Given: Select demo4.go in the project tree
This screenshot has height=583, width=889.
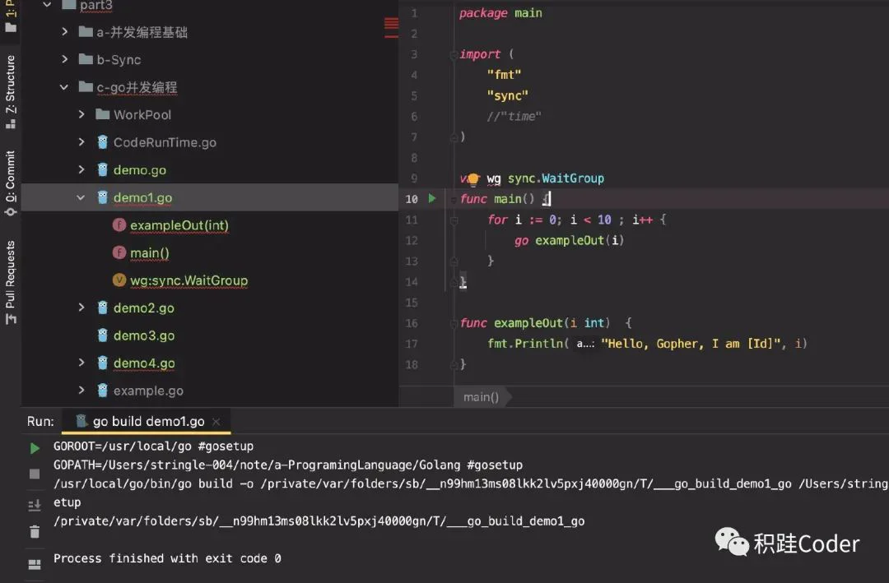Looking at the screenshot, I should tap(144, 363).
